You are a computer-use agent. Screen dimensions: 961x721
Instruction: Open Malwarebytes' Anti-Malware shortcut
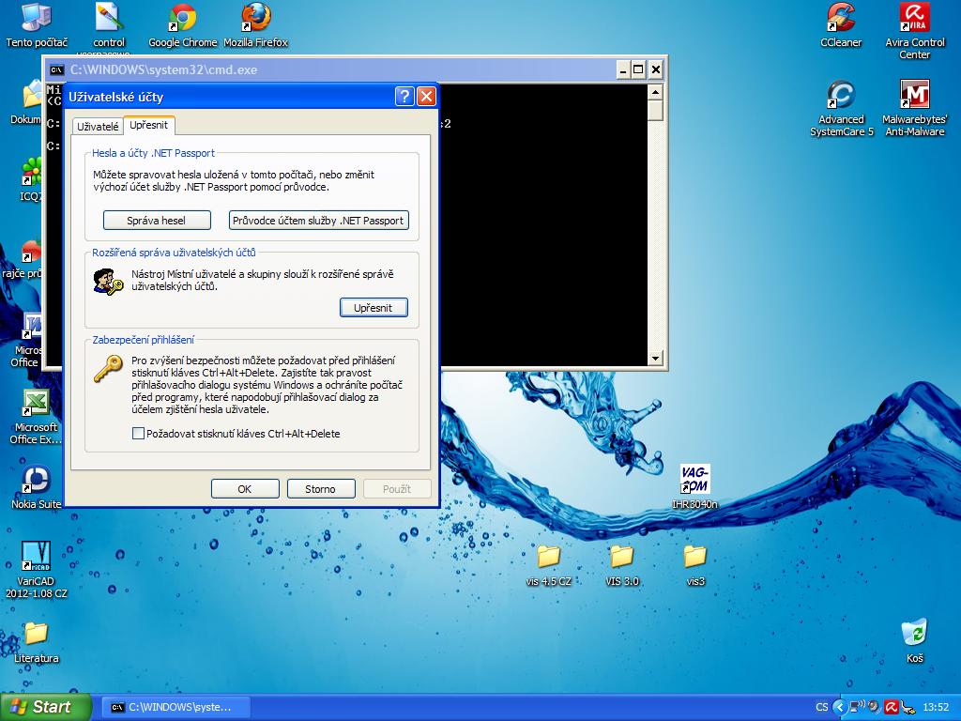(914, 96)
